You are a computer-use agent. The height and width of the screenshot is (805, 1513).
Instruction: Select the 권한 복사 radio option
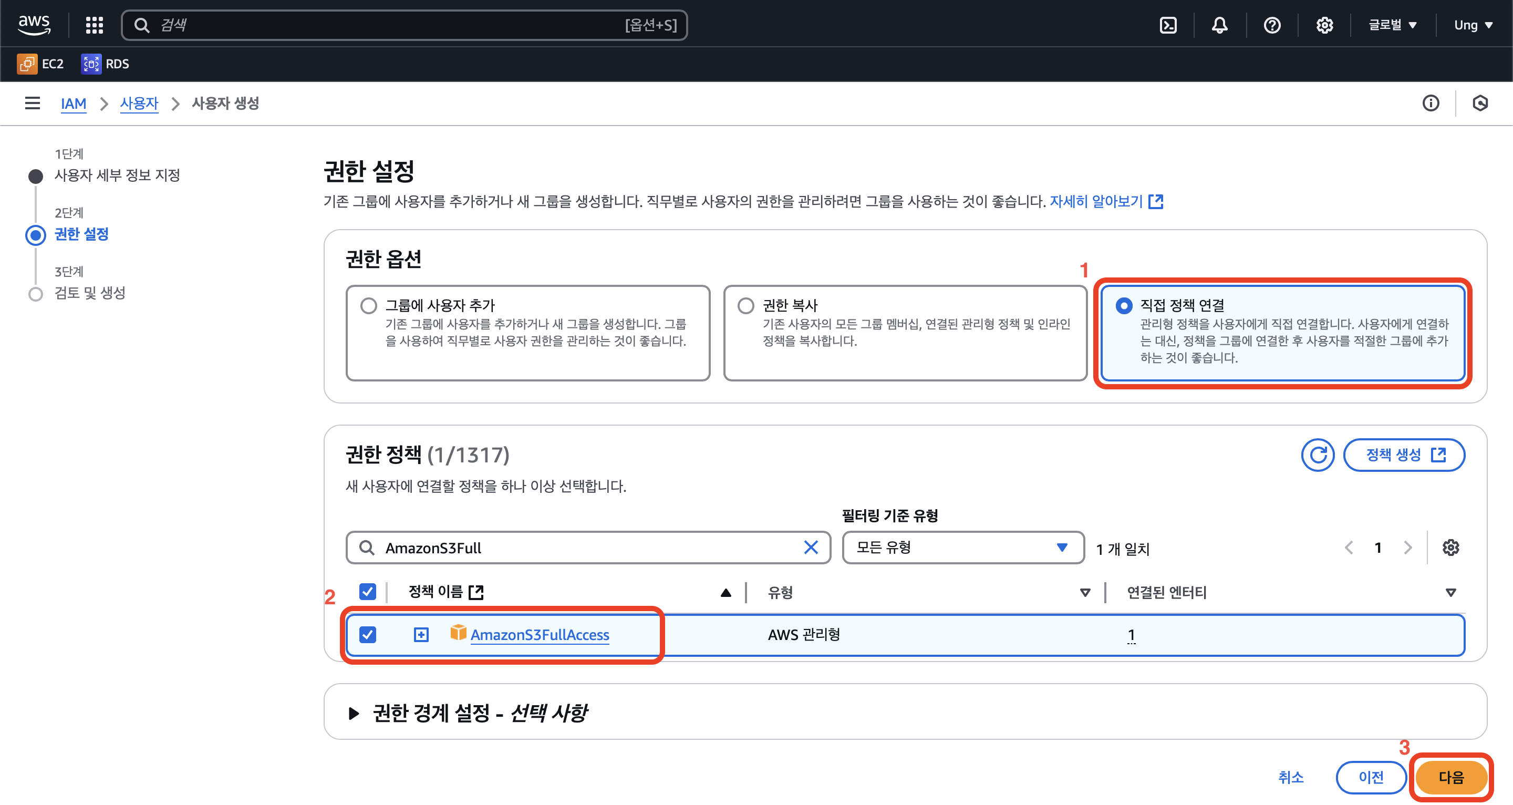point(746,305)
